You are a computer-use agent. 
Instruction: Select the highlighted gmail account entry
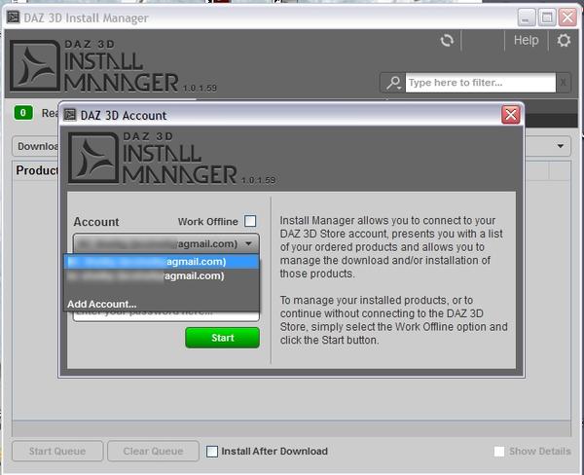point(162,262)
